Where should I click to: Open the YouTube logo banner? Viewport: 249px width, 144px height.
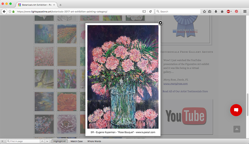pyautogui.click(x=186, y=116)
